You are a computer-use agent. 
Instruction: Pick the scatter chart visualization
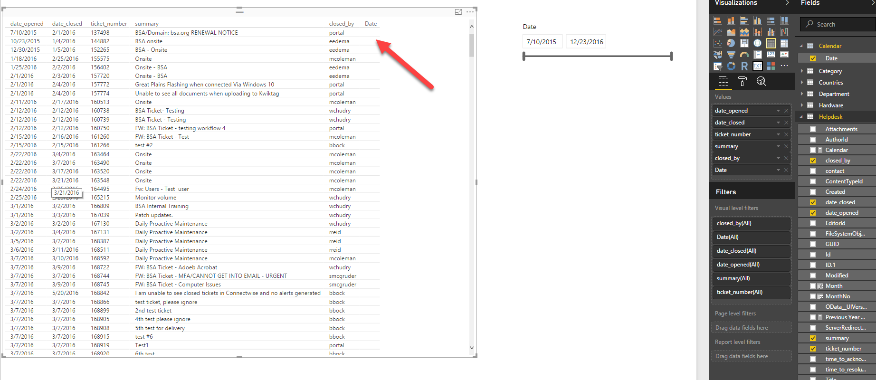[x=718, y=43]
